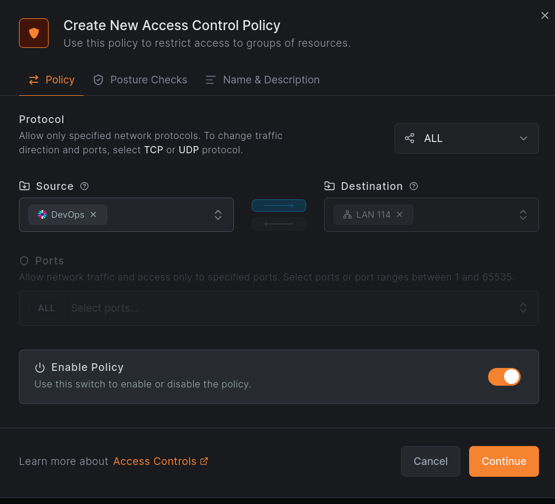The width and height of the screenshot is (555, 504).
Task: Toggle the destination-to-source direction arrow
Action: [279, 224]
